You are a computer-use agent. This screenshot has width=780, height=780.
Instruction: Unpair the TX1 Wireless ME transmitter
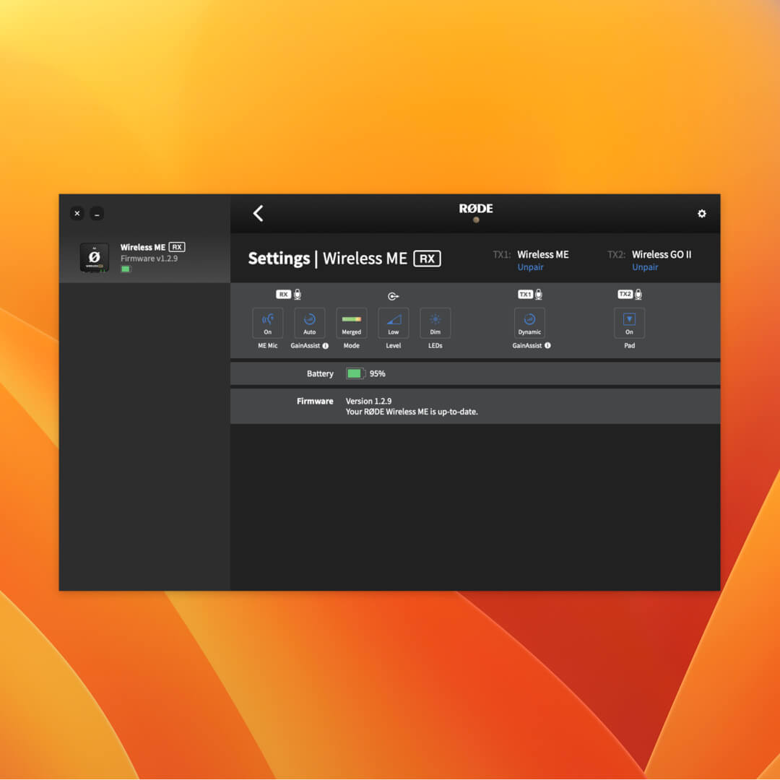click(x=530, y=267)
